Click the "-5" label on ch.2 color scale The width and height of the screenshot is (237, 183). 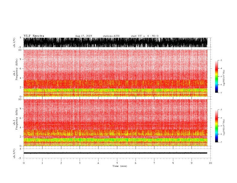(x=221, y=126)
